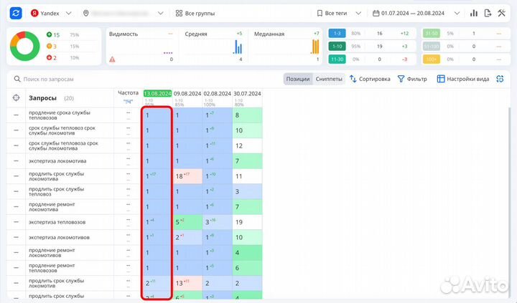This screenshot has width=517, height=303.
Task: Click query продление ремонт локомотивов
Action: (52, 253)
